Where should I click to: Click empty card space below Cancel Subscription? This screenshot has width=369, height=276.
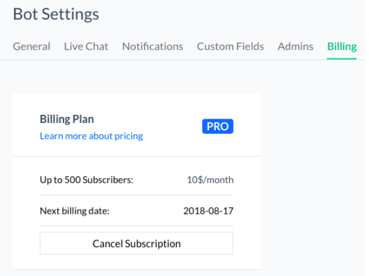[137, 262]
